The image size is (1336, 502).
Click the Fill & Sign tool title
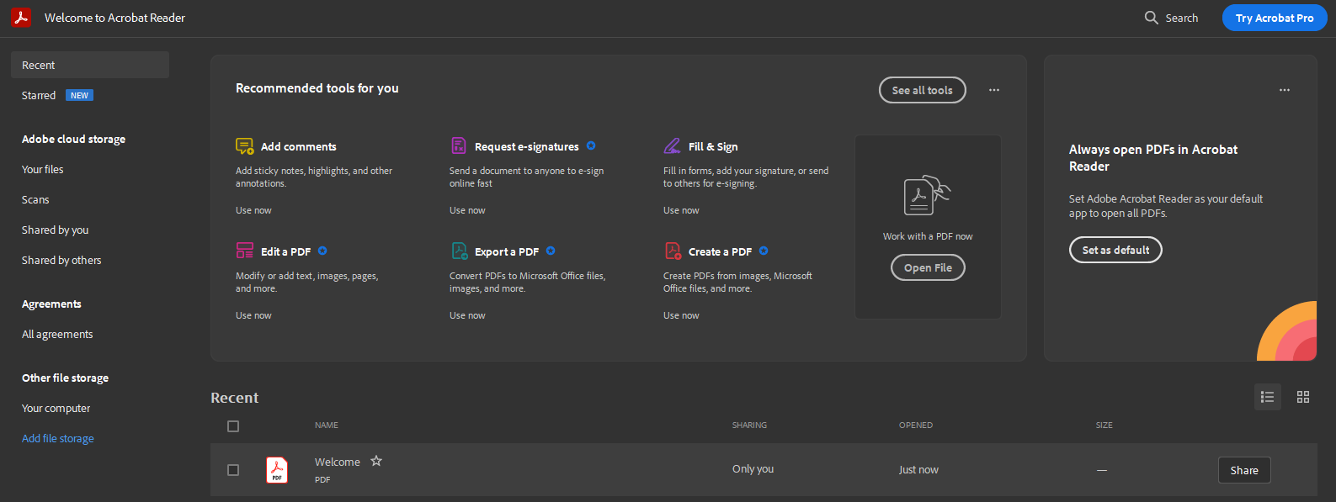(713, 146)
